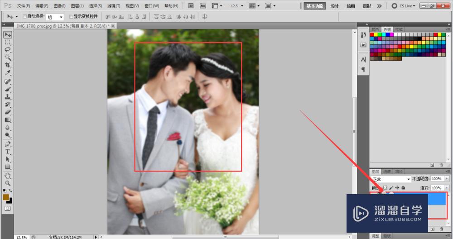Select the Hand tool

(8, 176)
